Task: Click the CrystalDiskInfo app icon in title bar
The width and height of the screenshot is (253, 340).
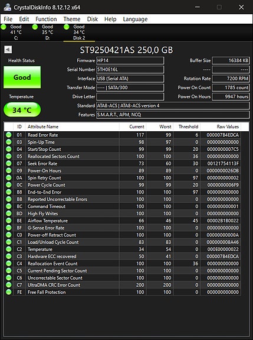Action: tap(7, 7)
